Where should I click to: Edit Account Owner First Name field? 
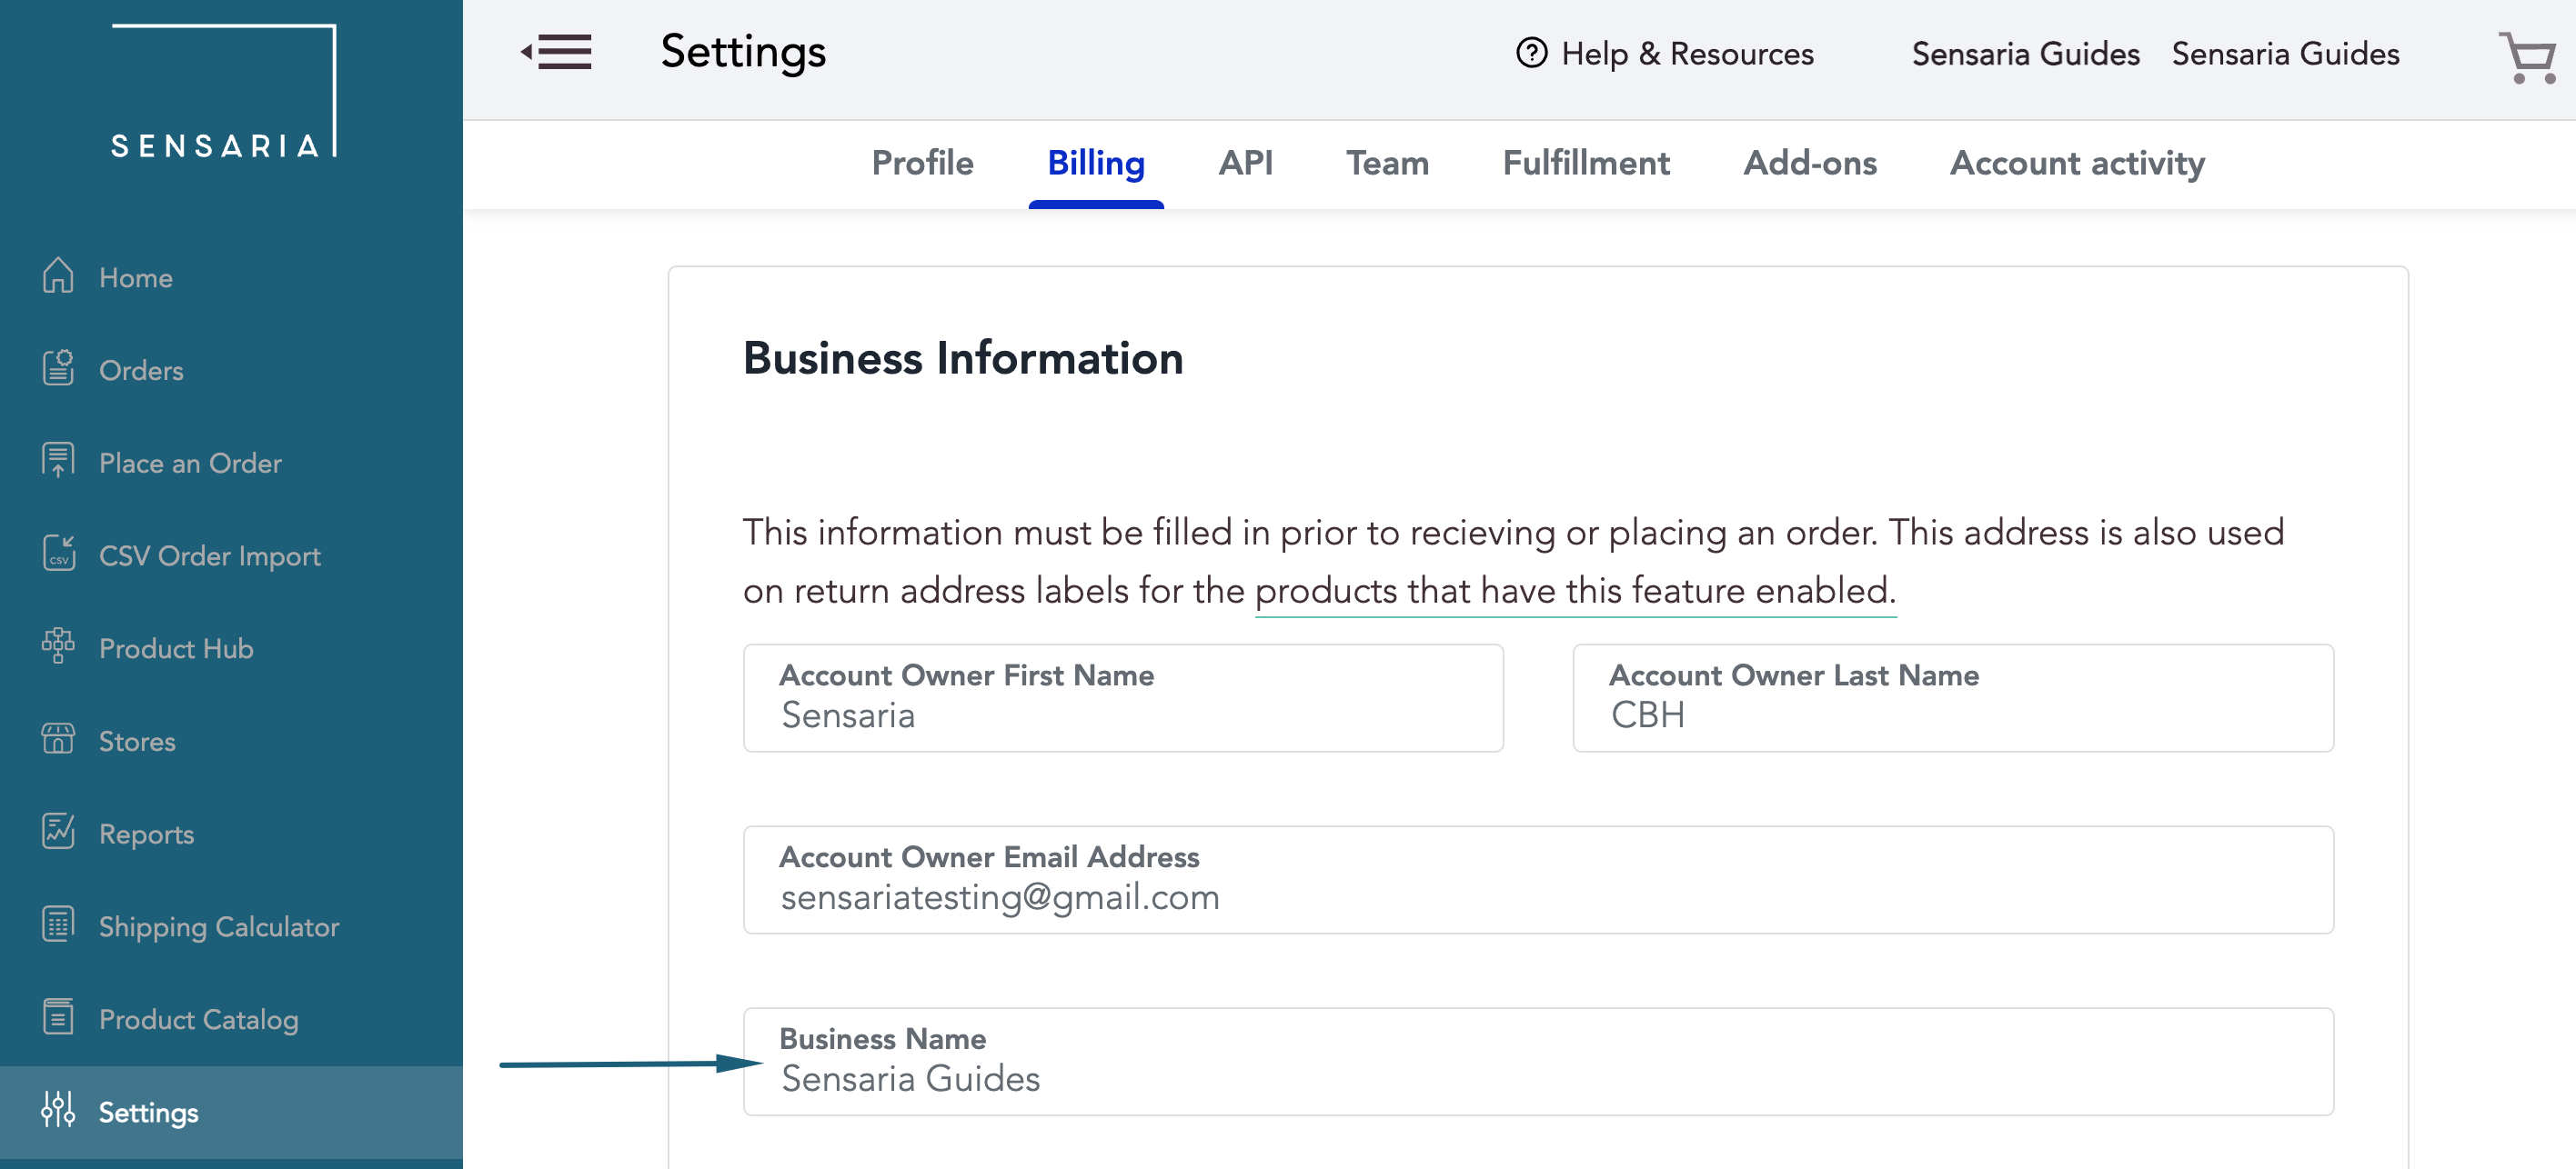point(1123,697)
